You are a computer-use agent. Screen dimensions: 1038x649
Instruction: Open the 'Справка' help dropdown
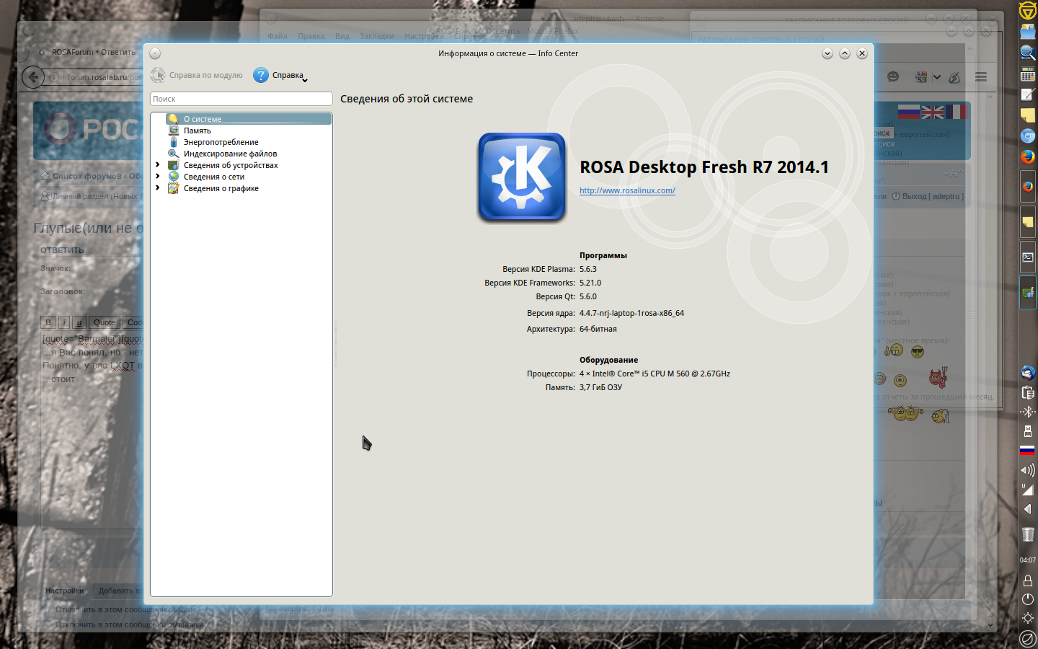click(x=280, y=75)
